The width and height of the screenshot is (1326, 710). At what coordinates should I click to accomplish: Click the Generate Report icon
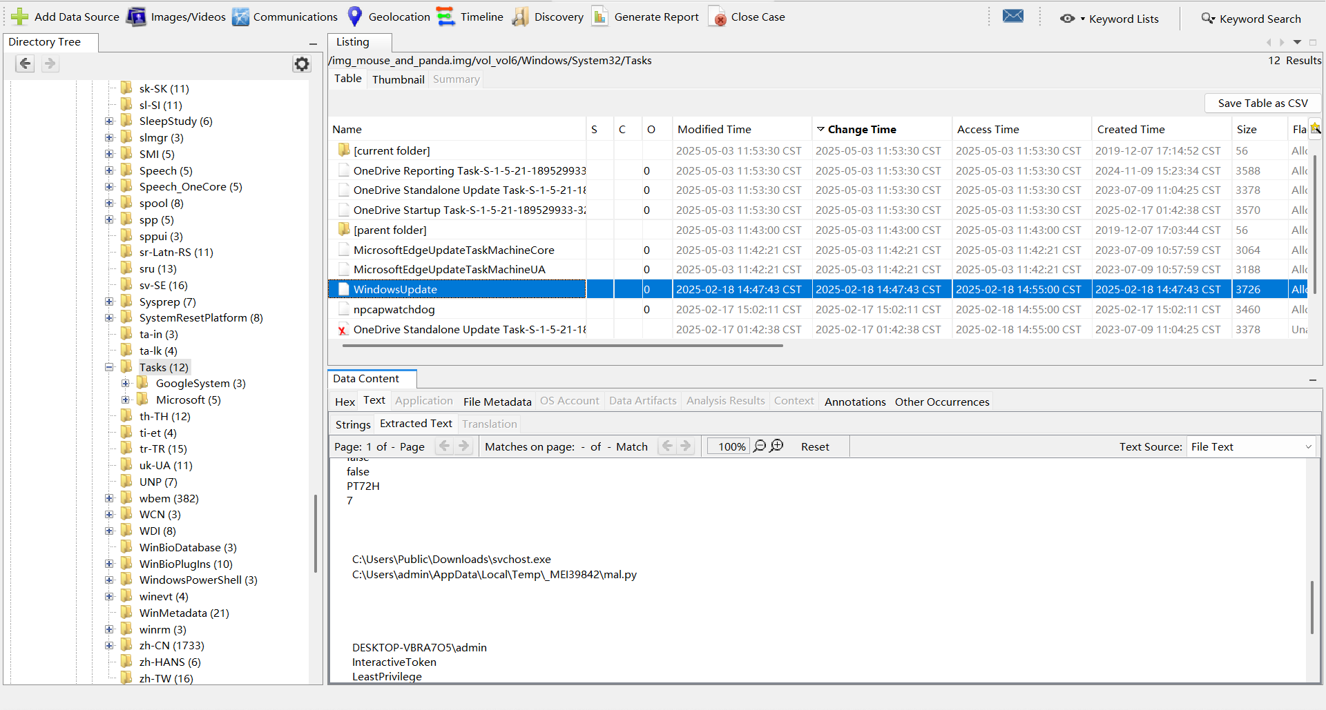(600, 17)
